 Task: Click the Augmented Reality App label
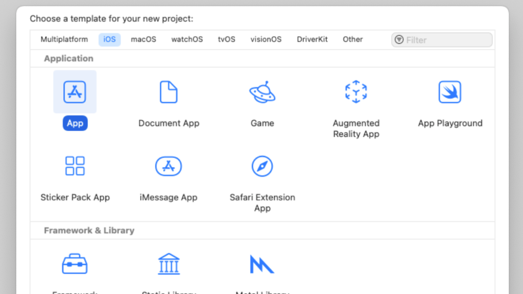point(356,129)
